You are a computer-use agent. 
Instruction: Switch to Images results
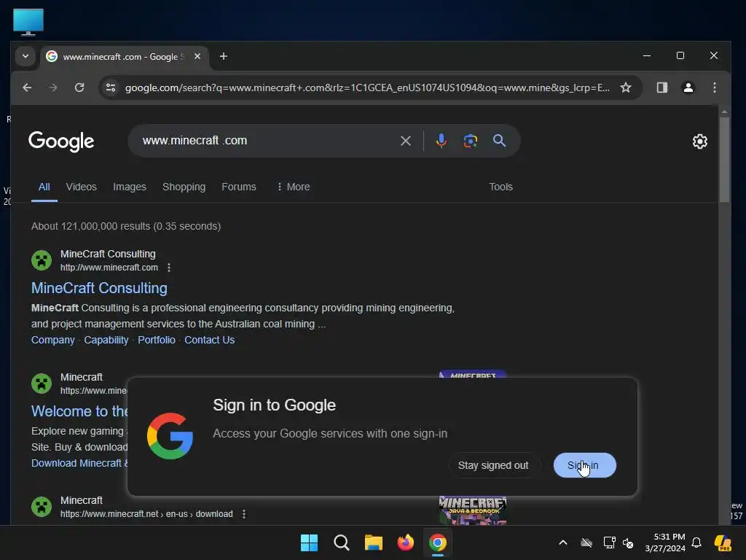click(130, 187)
